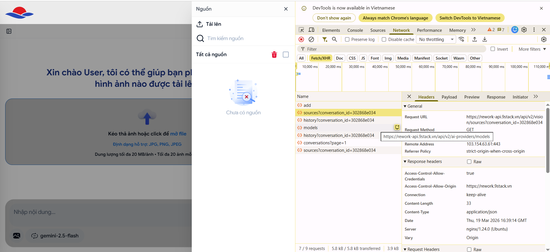Click the red trash delete sources icon

pos(274,55)
